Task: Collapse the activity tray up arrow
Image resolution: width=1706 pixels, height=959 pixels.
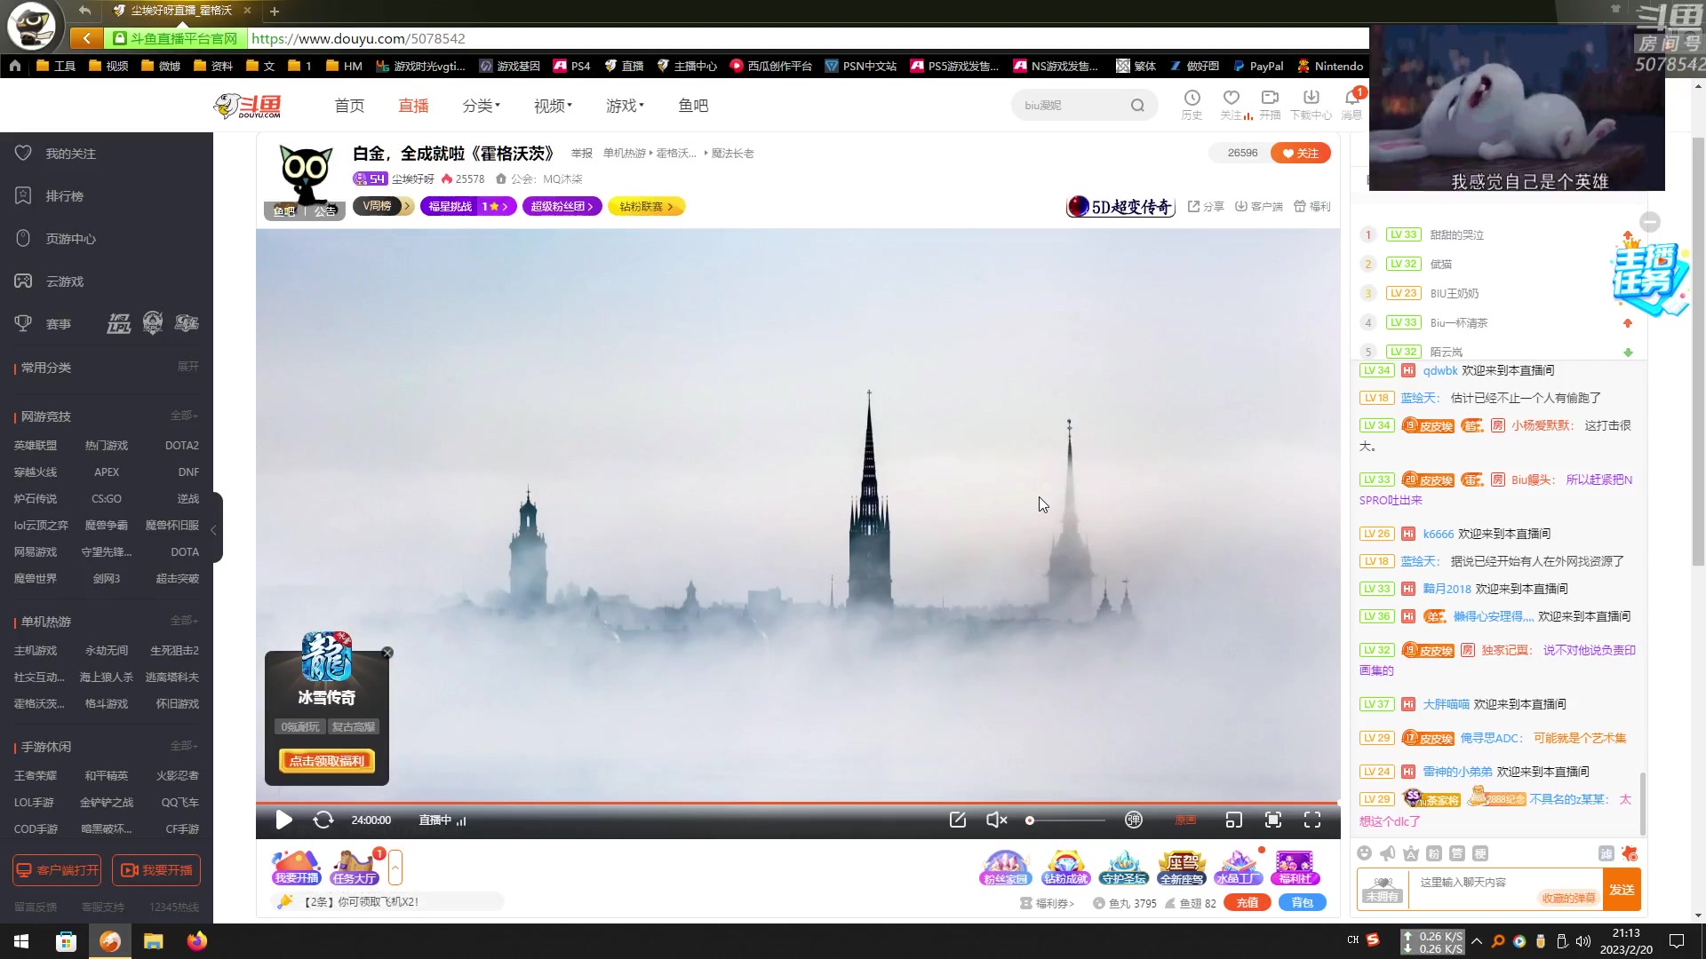Action: pos(395,868)
